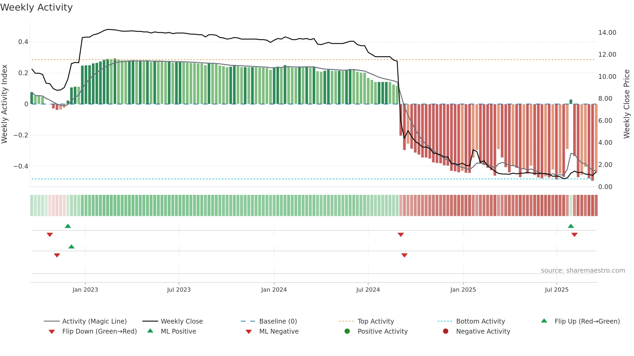Click the Jan 2025 axis label
Viewport: 634px width, 356px height.
tap(463, 290)
